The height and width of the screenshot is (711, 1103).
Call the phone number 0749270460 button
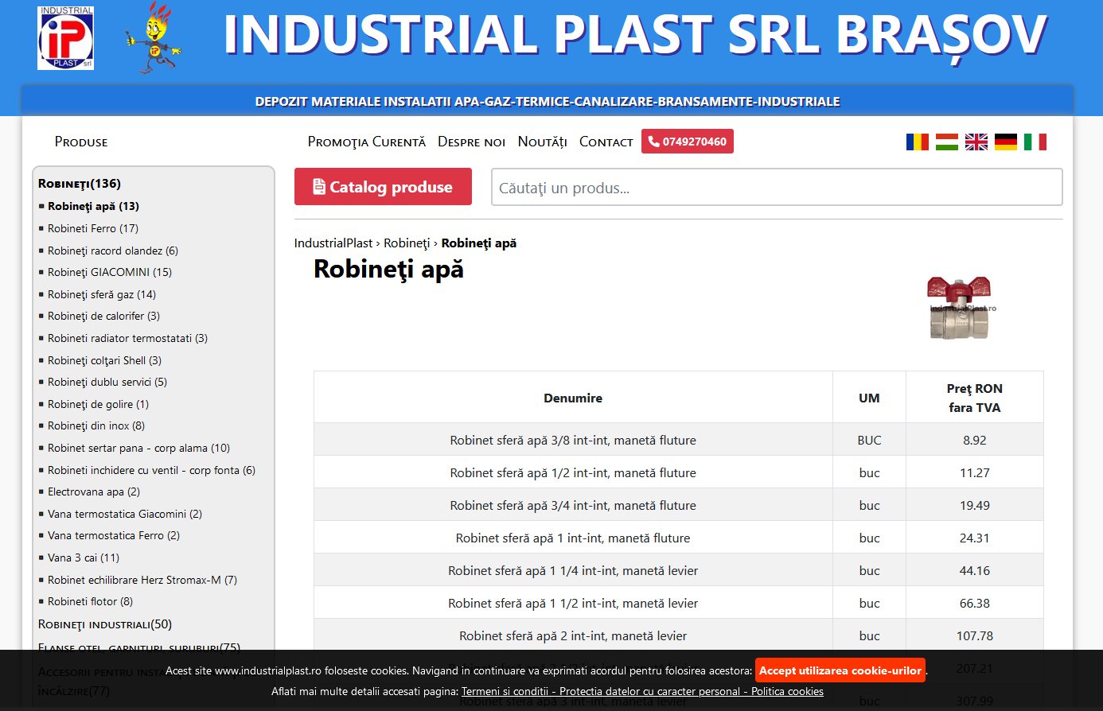(x=688, y=142)
